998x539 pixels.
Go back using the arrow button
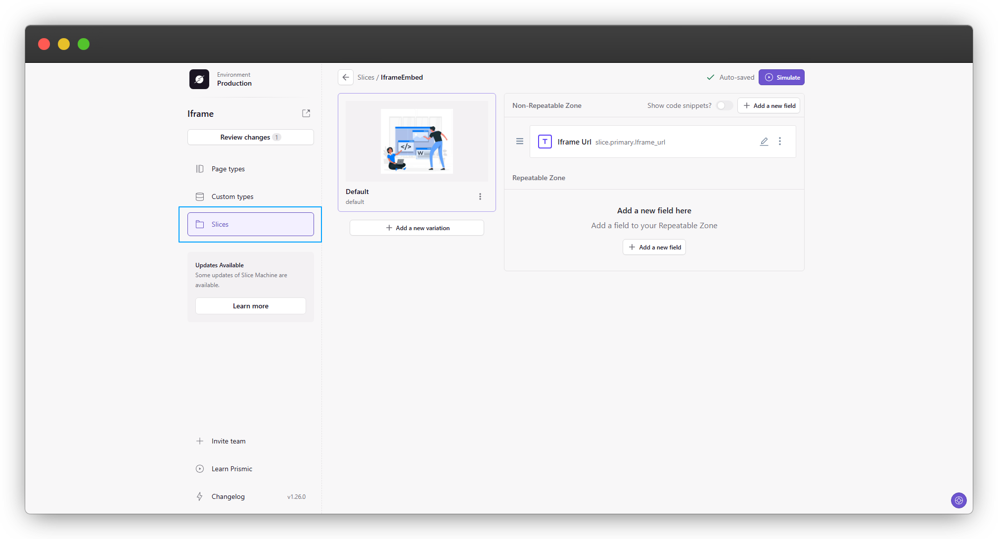(346, 77)
